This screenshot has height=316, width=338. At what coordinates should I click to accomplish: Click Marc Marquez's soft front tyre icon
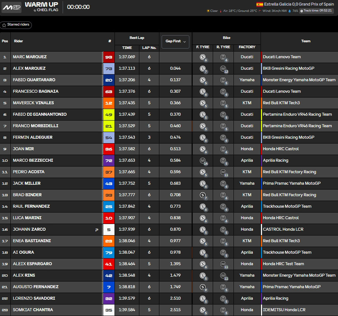click(x=202, y=57)
